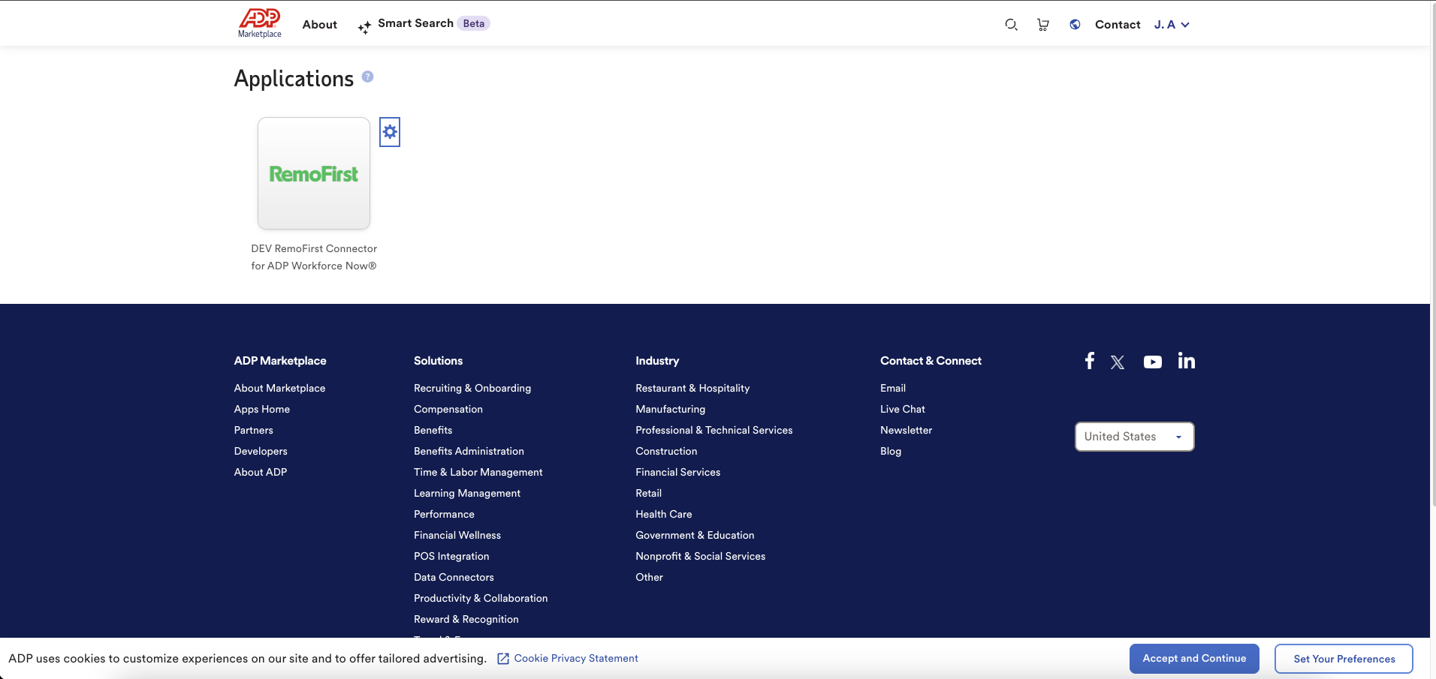The height and width of the screenshot is (679, 1436).
Task: Open the ADP YouTube channel icon
Action: [x=1153, y=362]
